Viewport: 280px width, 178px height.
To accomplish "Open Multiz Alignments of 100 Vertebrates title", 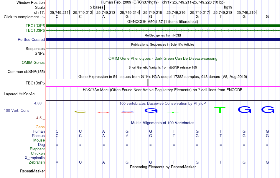I will click(163, 123).
